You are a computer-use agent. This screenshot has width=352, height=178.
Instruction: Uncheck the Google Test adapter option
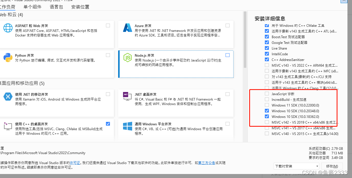coord(267,42)
